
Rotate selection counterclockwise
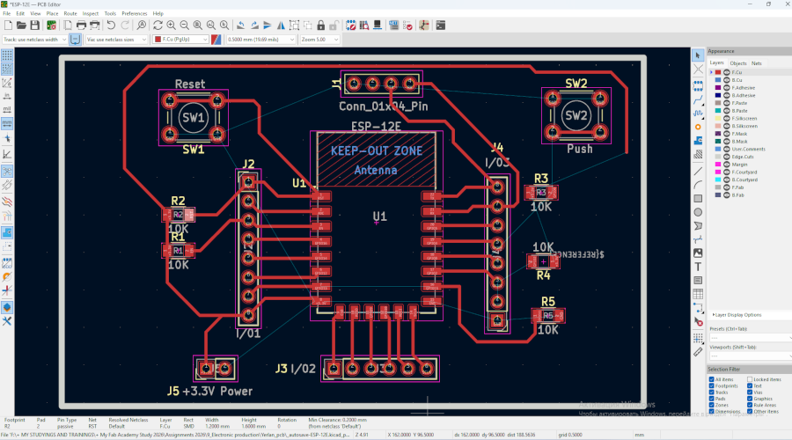click(241, 26)
